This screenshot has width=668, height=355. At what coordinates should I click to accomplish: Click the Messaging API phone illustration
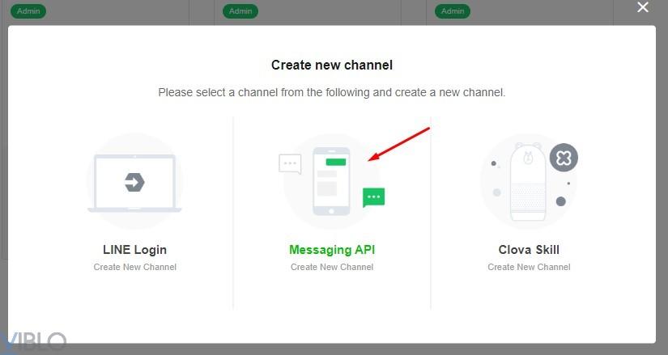331,182
